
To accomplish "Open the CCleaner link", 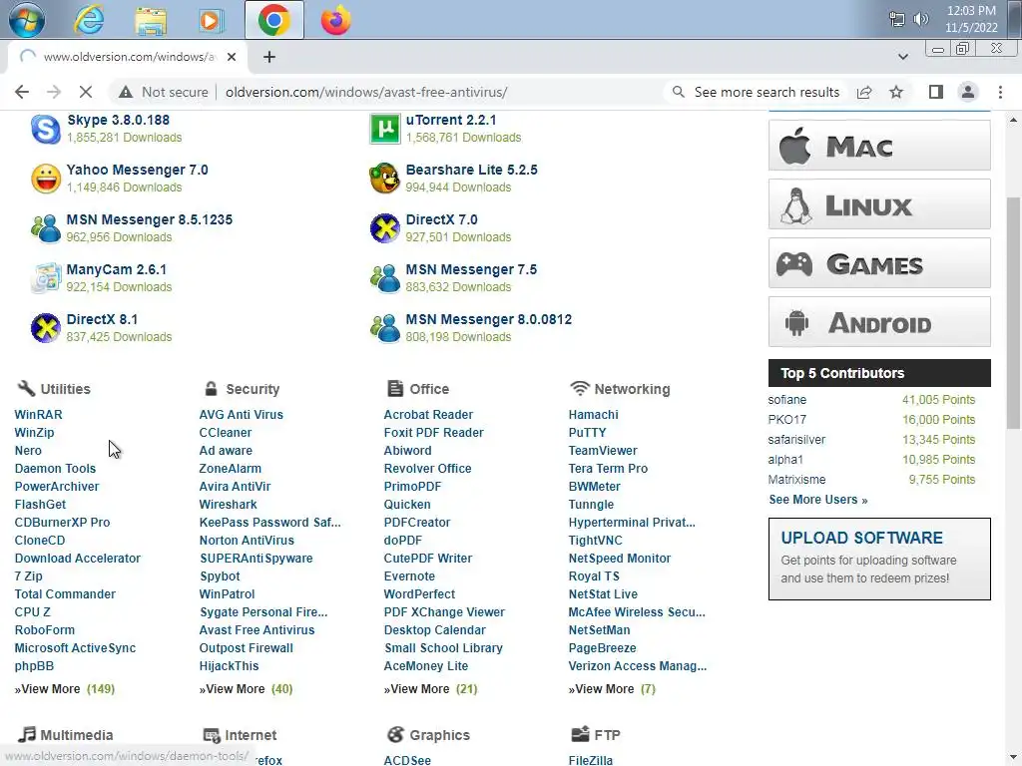I will (225, 433).
